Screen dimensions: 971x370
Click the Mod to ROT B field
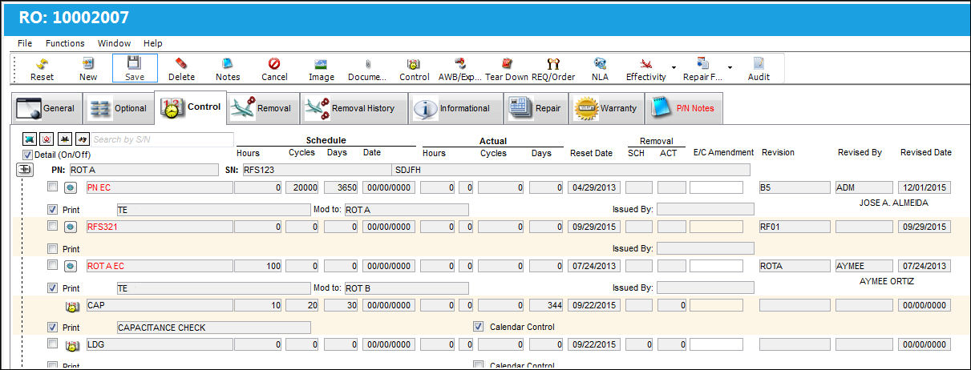(x=406, y=288)
